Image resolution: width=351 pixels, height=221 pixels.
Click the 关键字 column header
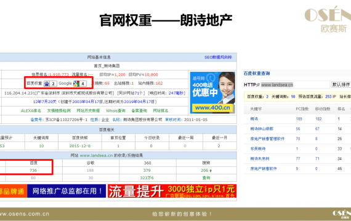click(x=256, y=109)
